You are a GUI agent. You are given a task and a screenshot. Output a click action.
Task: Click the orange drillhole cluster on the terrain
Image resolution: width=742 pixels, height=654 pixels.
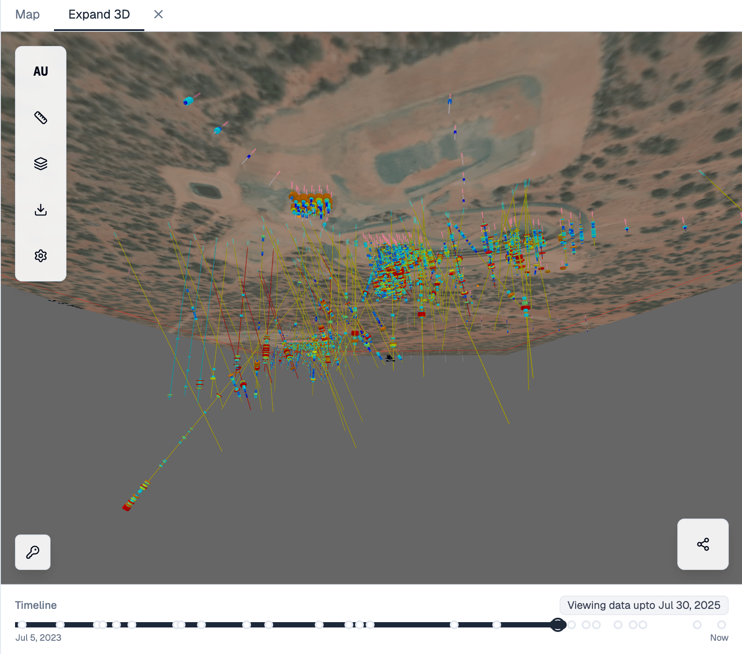[311, 204]
